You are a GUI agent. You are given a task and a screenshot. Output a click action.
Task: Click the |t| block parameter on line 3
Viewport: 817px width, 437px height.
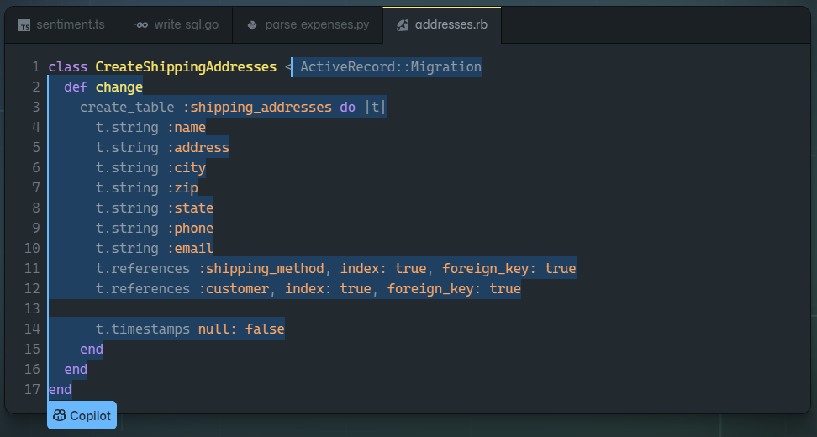(x=375, y=108)
